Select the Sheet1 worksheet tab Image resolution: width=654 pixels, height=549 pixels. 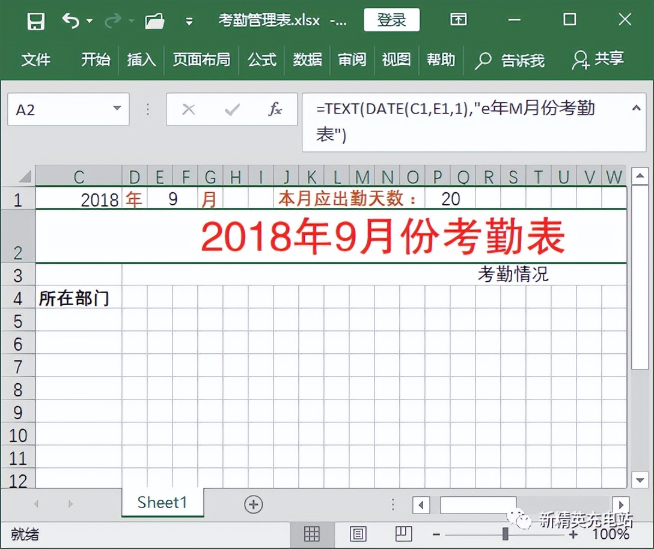pos(162,503)
